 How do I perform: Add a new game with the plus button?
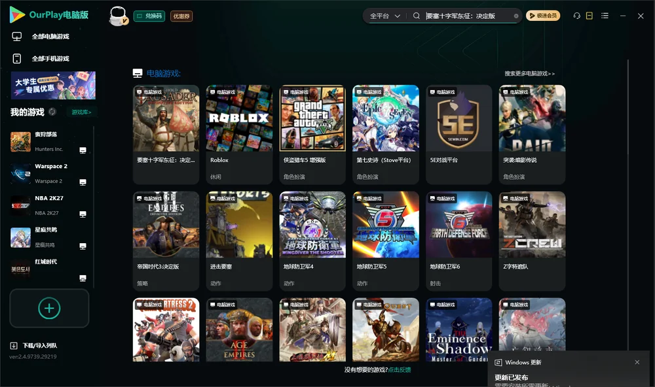(x=49, y=308)
